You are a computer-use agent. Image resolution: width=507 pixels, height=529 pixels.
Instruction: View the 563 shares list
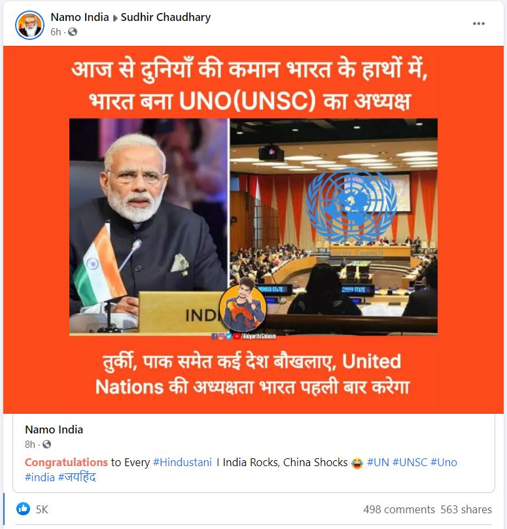466,509
